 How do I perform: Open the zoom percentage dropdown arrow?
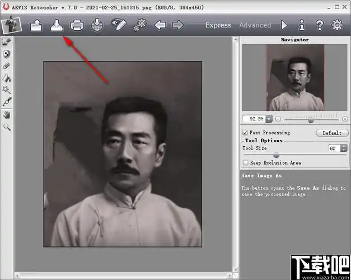[269, 119]
